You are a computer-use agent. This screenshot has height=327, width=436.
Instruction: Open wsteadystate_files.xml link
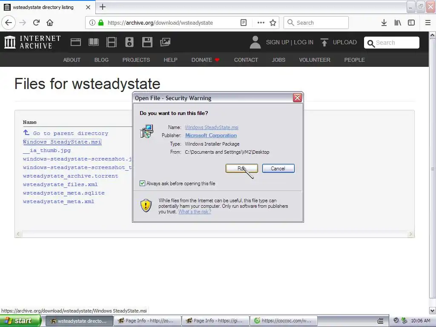[60, 184]
